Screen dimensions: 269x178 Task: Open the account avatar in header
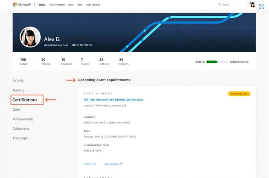click(x=252, y=4)
